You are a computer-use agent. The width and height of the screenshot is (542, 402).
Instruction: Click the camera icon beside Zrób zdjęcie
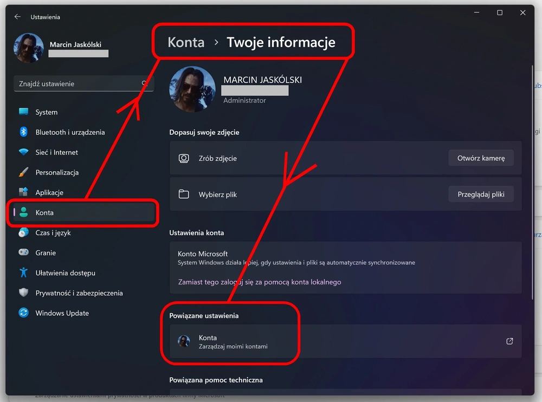[184, 158]
